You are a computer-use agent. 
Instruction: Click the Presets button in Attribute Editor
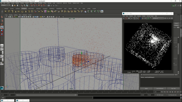pos(176,25)
